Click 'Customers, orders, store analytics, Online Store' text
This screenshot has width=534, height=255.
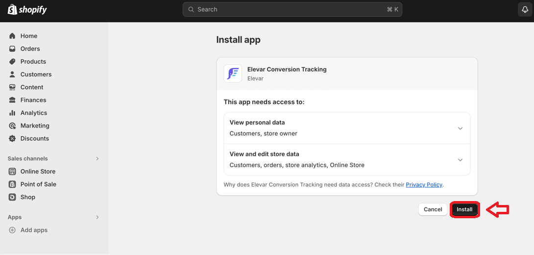point(297,165)
